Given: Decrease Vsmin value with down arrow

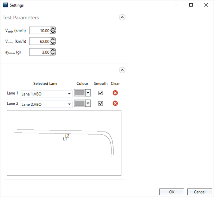Looking at the screenshot, I should tap(53, 32).
